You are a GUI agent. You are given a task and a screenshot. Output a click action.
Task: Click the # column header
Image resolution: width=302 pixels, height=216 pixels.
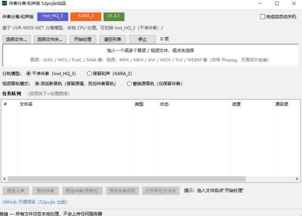9,104
